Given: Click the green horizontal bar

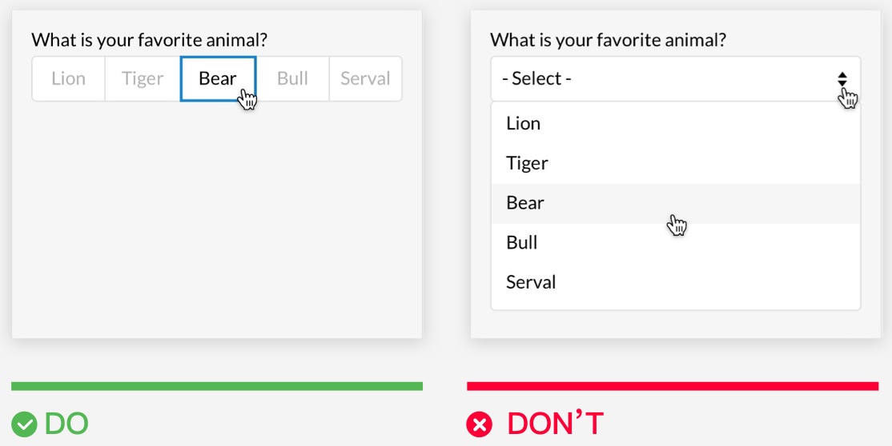Looking at the screenshot, I should (216, 386).
